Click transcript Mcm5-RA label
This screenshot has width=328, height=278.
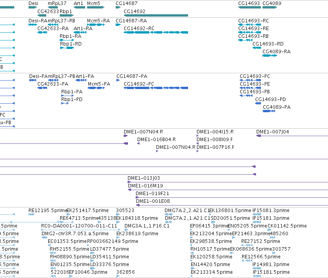[x=98, y=21]
